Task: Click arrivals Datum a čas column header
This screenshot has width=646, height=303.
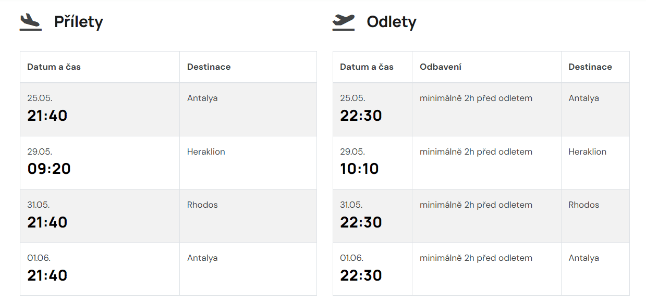Action: click(x=54, y=67)
